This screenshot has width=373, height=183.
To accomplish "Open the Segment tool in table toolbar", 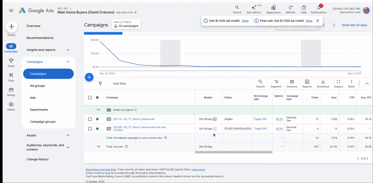I will [276, 84].
